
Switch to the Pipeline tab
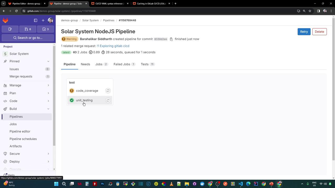click(69, 64)
